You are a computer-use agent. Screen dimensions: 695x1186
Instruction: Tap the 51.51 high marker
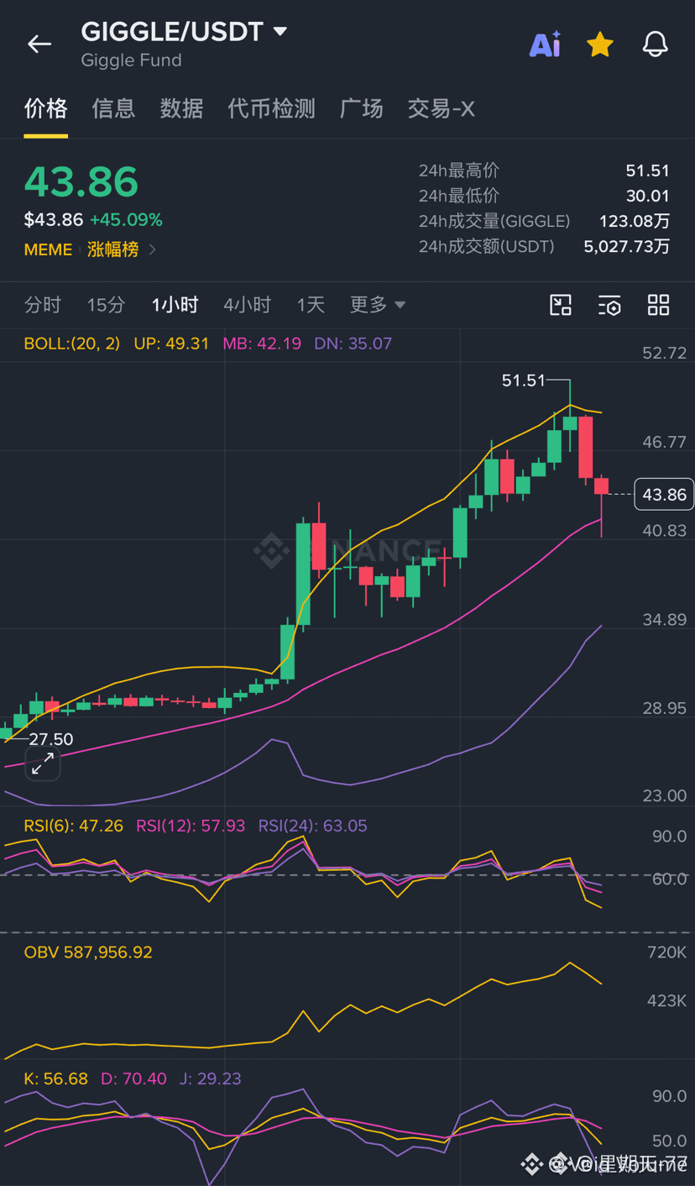pyautogui.click(x=523, y=380)
